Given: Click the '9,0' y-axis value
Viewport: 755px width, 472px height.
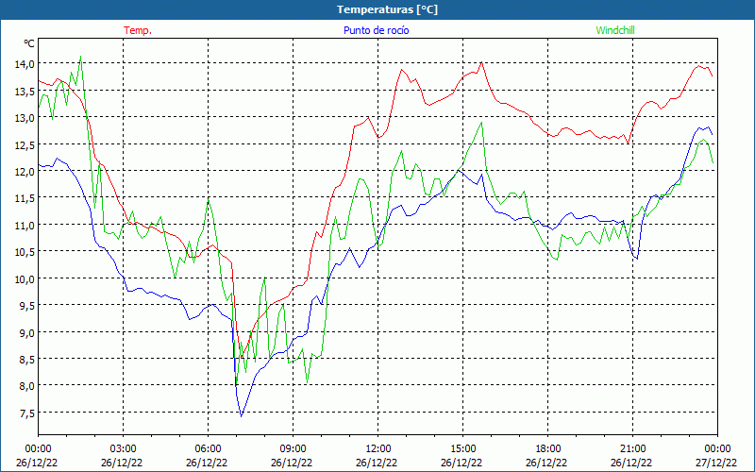Looking at the screenshot, I should [x=26, y=332].
